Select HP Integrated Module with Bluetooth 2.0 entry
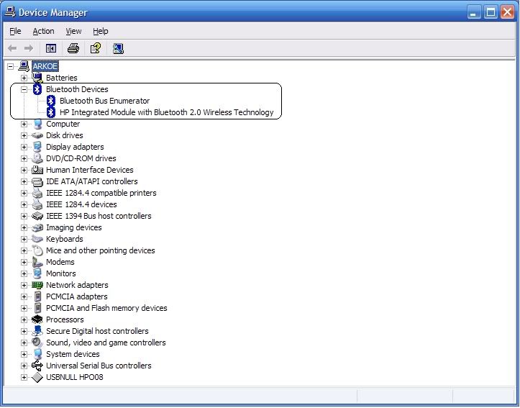Screen dimensions: 520x408 [166, 112]
